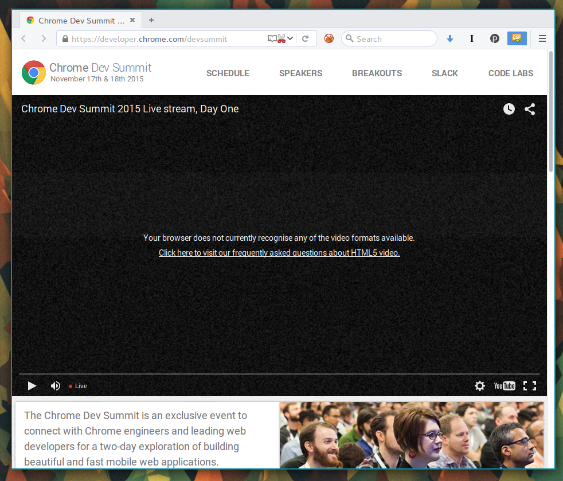
Task: Open the SPEAKERS page
Action: [x=300, y=73]
